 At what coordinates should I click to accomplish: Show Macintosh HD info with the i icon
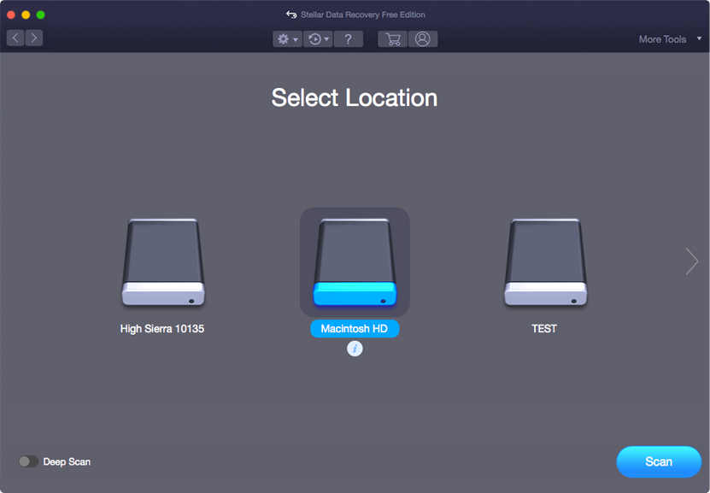coord(355,349)
